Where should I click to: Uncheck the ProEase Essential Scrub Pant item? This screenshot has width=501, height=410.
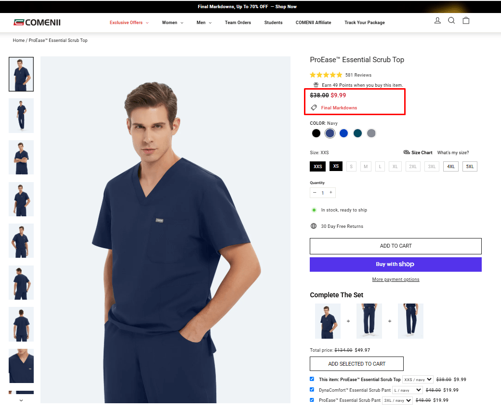312,400
